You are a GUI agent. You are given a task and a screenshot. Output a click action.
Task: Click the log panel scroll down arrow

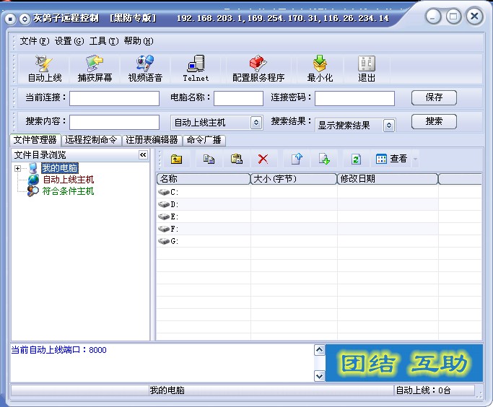pos(320,376)
